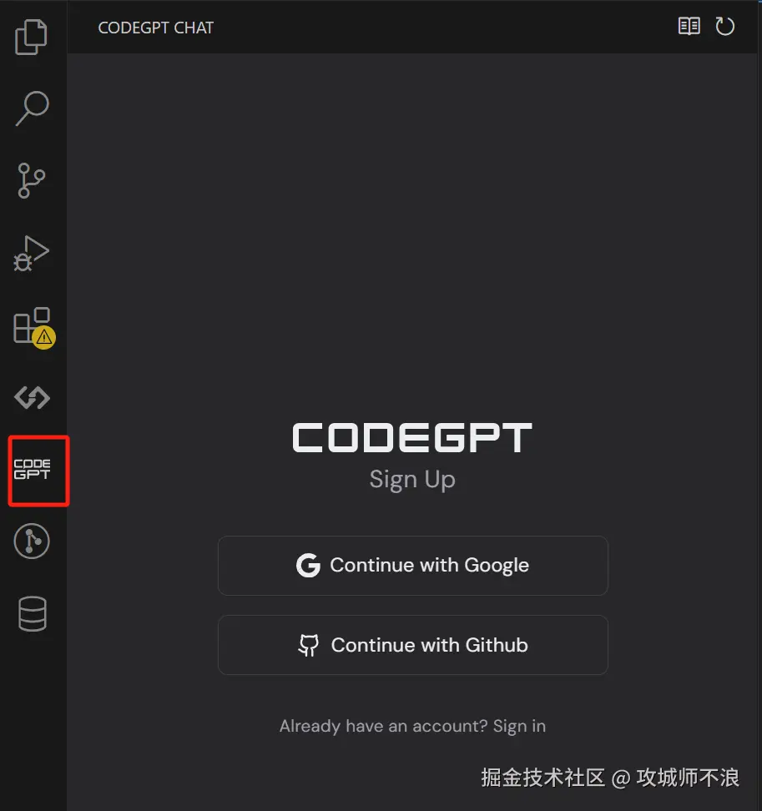Open the database cylinder icon view
Viewport: 762px width, 811px height.
(x=33, y=614)
